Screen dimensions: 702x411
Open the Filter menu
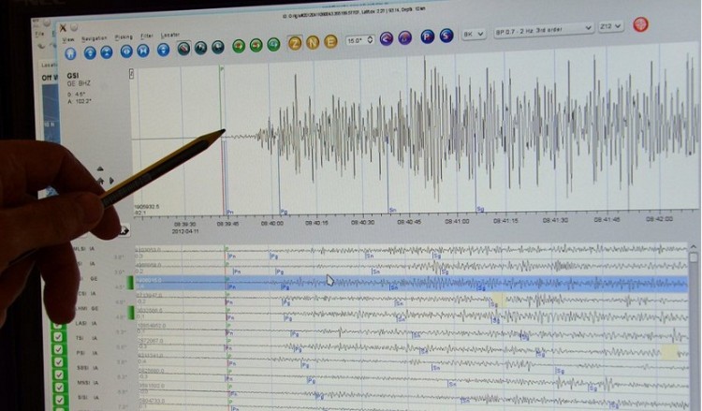[x=148, y=36]
